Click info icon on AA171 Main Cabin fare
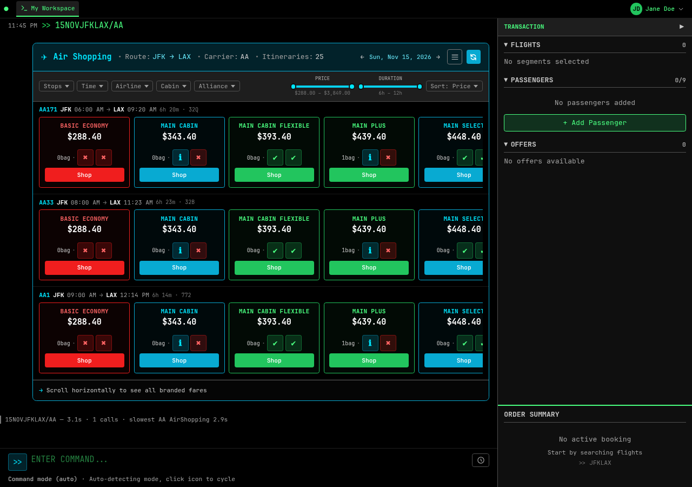Image resolution: width=692 pixels, height=487 pixels. pyautogui.click(x=181, y=157)
